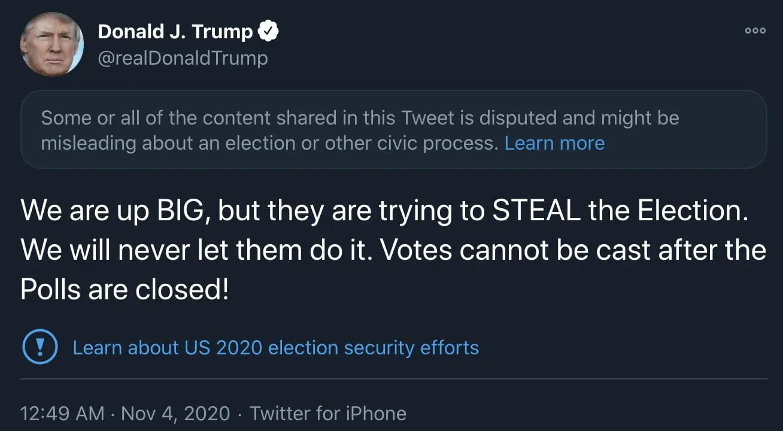Open the Donald J. Trump profile avatar
Image resolution: width=783 pixels, height=431 pixels.
[51, 44]
